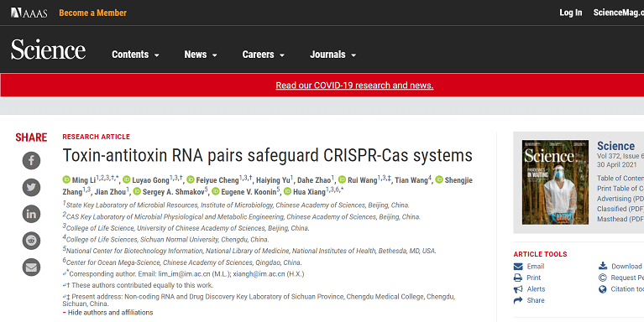The image size is (644, 322).
Task: Open Luyao Gong's ORCID icon
Action: tap(127, 179)
